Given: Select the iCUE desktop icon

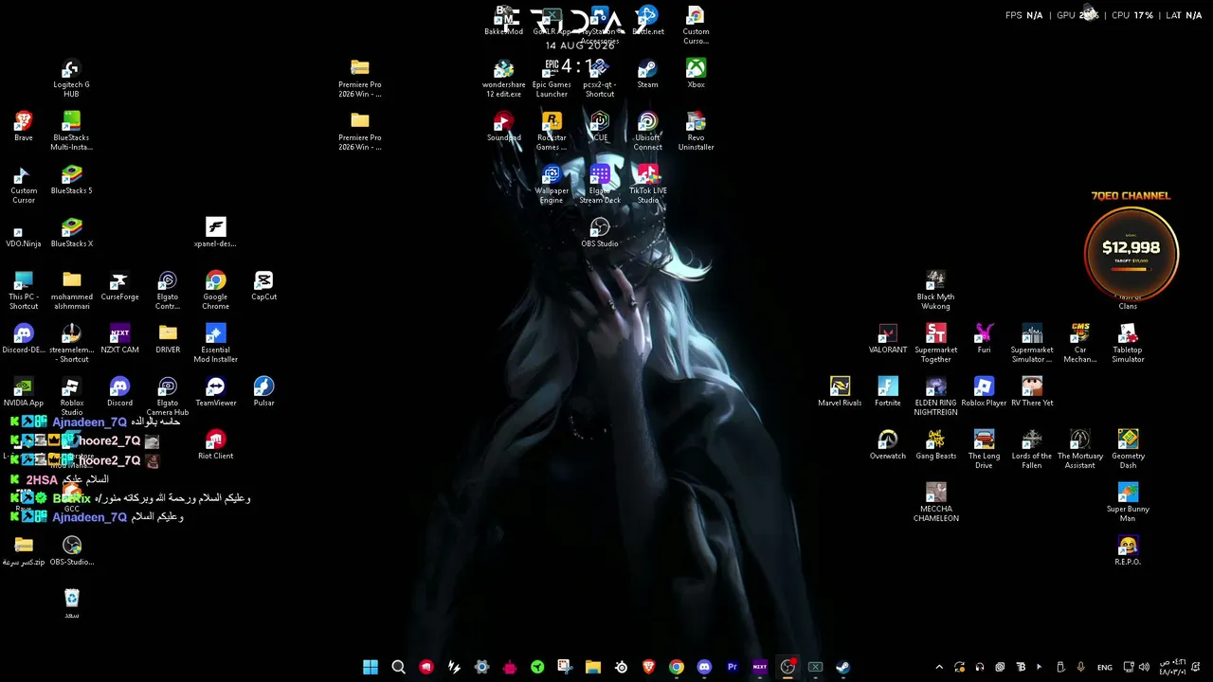Looking at the screenshot, I should click(600, 127).
